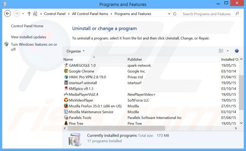Open the Help button
The image size is (246, 151).
point(237,51)
